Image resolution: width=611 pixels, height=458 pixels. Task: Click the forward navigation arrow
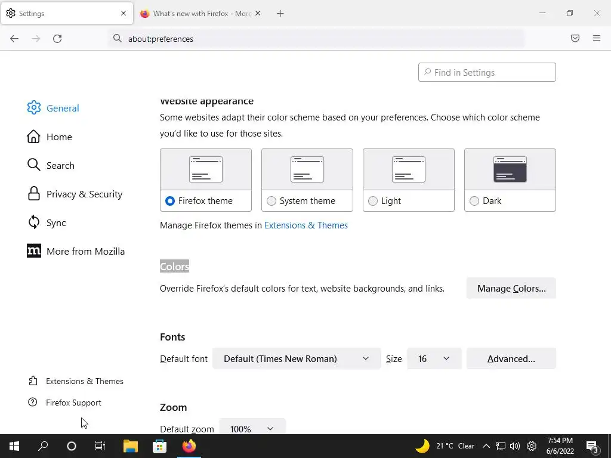click(36, 39)
